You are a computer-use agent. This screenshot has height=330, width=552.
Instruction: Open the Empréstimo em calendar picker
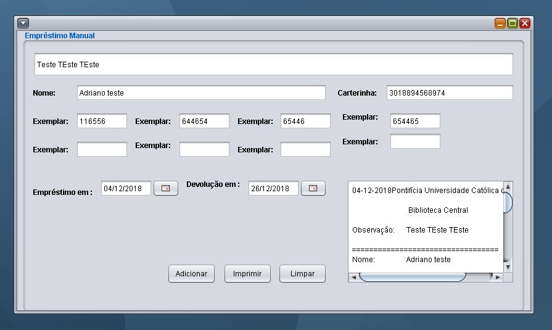tap(166, 188)
